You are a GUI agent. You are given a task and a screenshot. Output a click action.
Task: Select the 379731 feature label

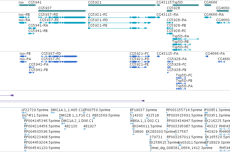(156, 137)
